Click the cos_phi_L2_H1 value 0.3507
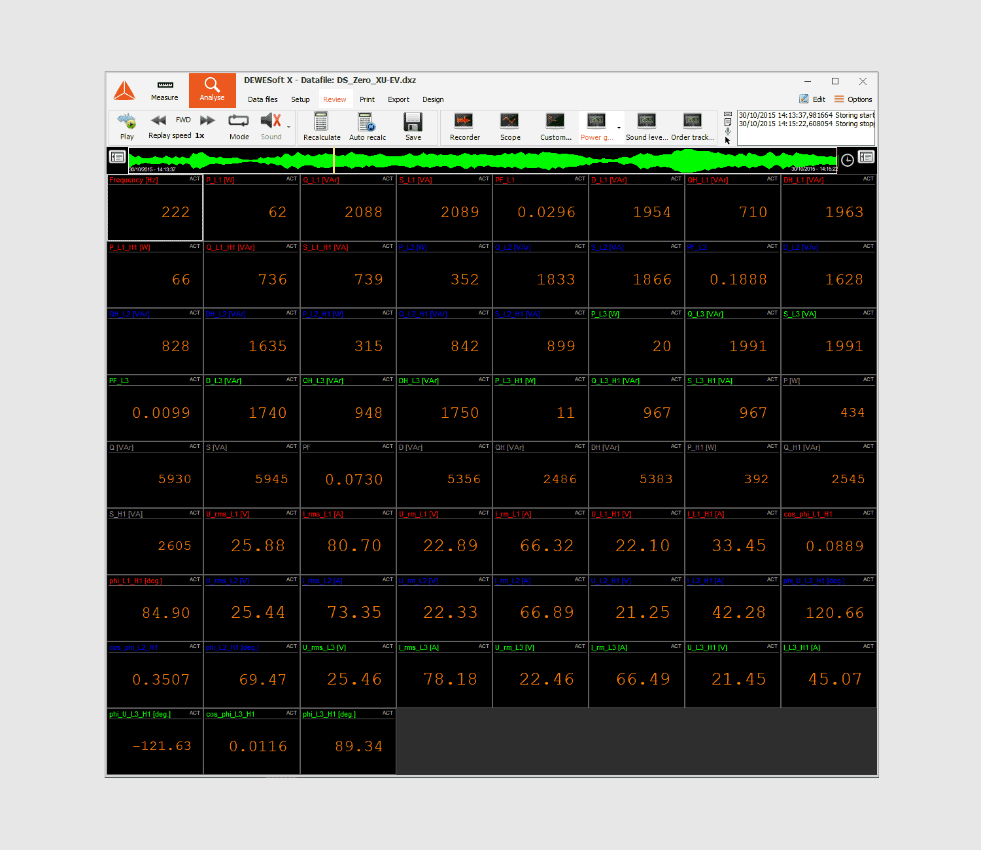The image size is (981, 850). coord(161,680)
